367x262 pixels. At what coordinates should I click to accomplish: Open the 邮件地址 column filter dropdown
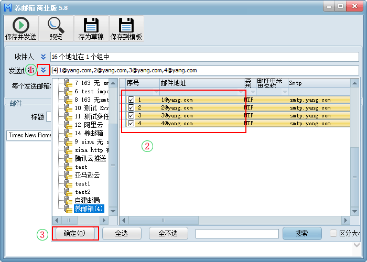(241, 92)
